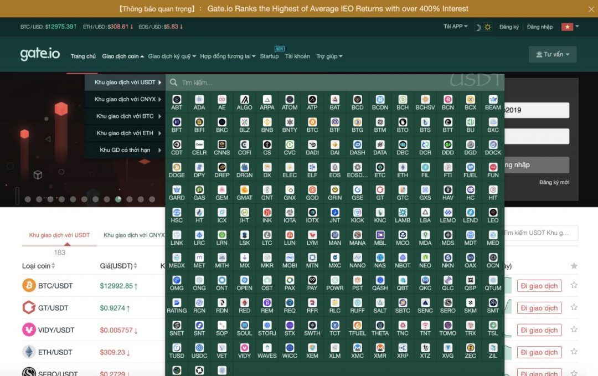
Task: Star the VIDY/USDT pair
Action: tap(574, 329)
